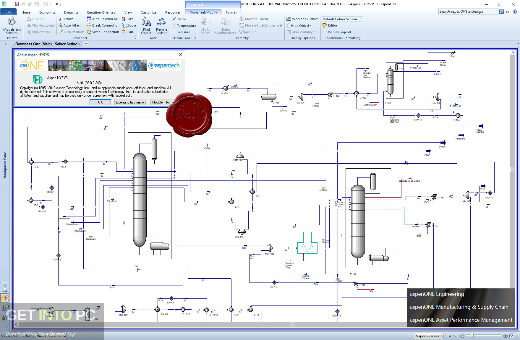This screenshot has width=520, height=340.
Task: Add a new flowsheet tab with plus
Action: click(86, 44)
